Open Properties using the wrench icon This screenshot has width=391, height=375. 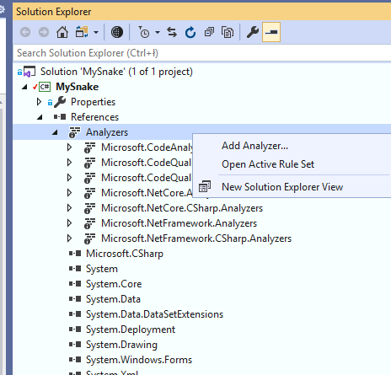click(253, 32)
